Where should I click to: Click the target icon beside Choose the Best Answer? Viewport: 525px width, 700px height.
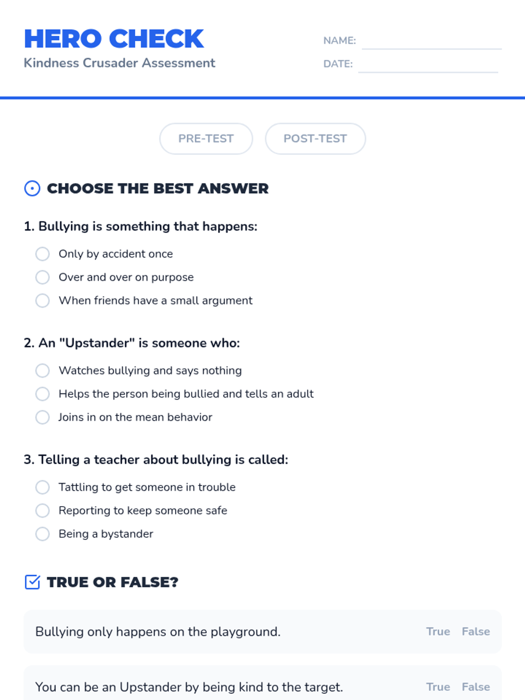tap(32, 189)
